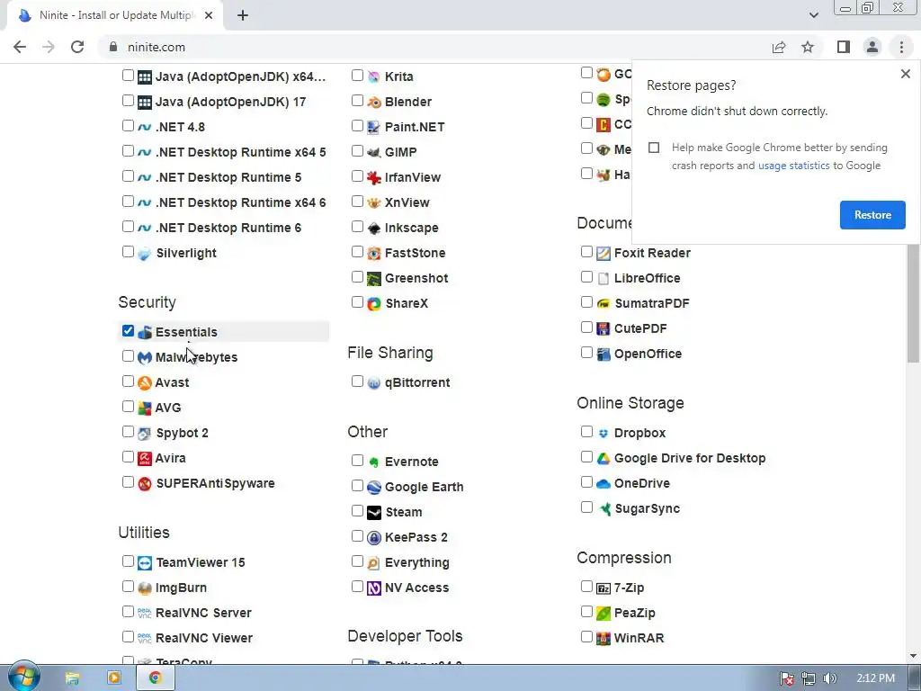Open Chrome's three-dot menu
The height and width of the screenshot is (691, 921).
901,47
